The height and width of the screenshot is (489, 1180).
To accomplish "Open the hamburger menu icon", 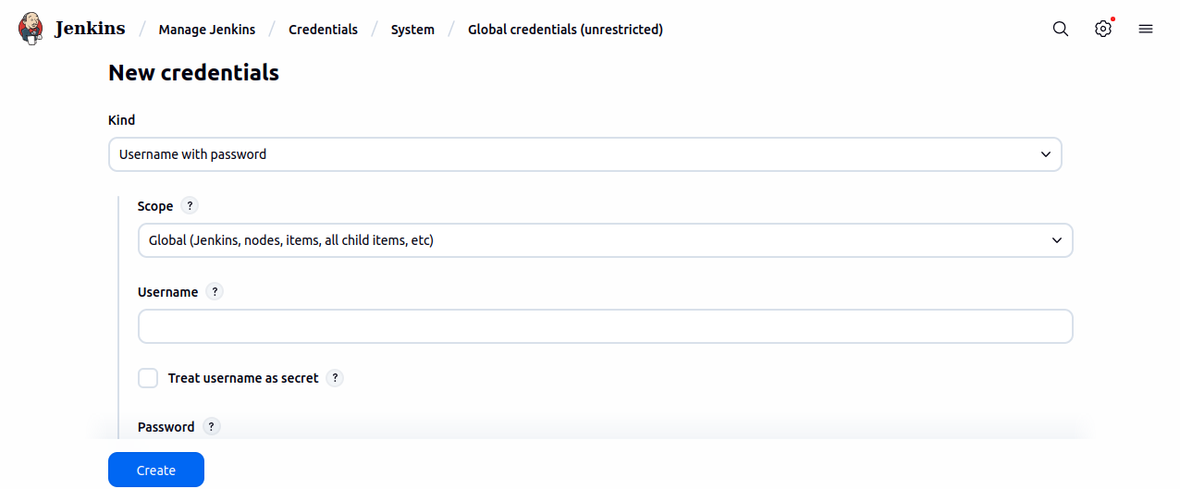I will click(x=1146, y=29).
